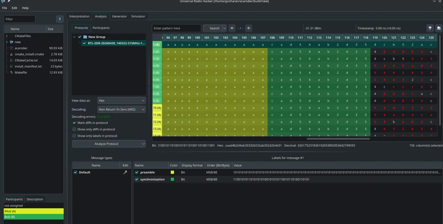Select the Protocols tab
Image resolution: width=443 pixels, height=224 pixels.
tap(81, 28)
